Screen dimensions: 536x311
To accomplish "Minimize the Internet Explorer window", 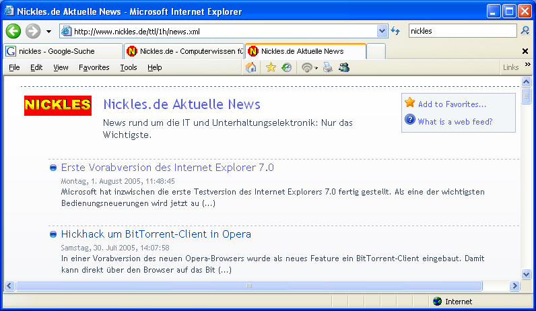I will tap(494, 11).
